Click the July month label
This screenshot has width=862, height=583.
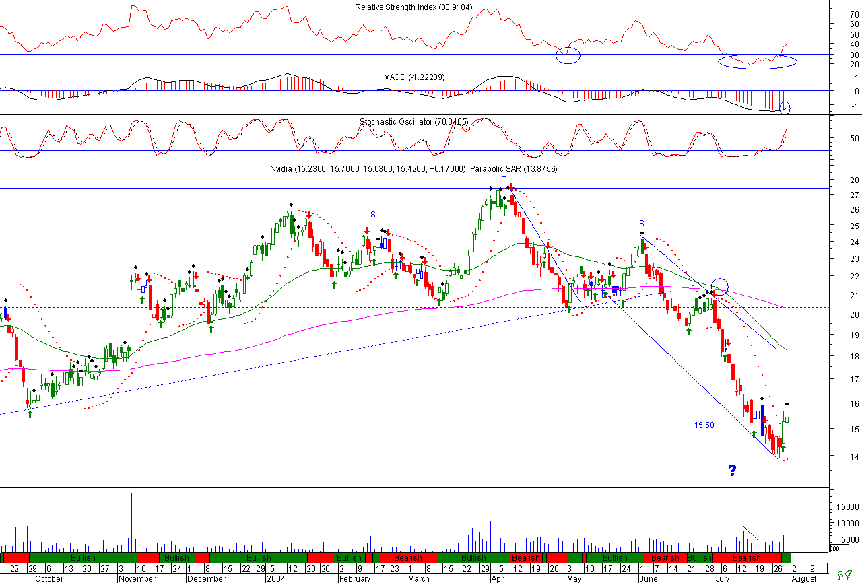723,578
